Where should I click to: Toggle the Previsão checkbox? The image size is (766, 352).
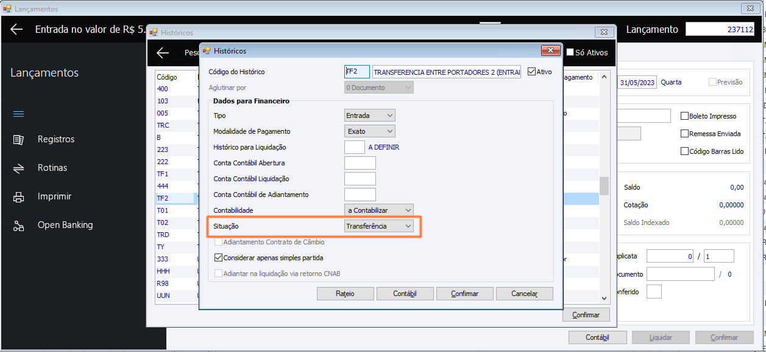[712, 82]
